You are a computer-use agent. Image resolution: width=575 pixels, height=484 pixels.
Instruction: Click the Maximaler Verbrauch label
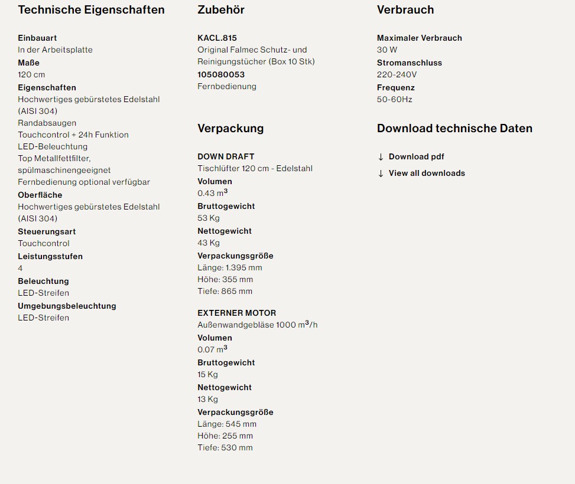(419, 38)
